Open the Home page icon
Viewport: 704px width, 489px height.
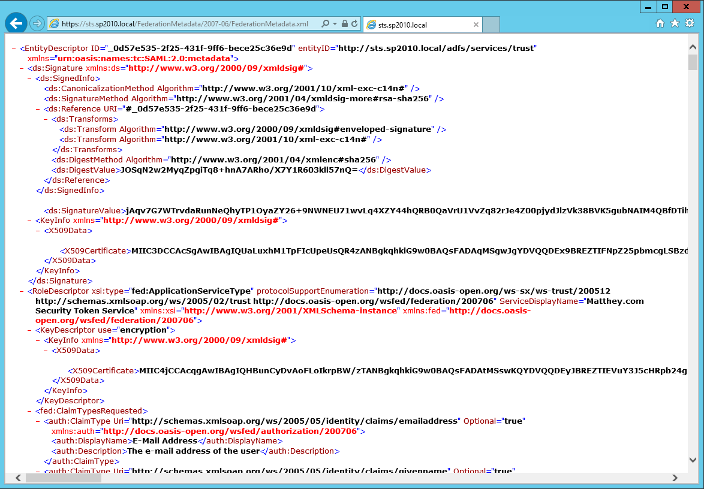click(x=660, y=23)
